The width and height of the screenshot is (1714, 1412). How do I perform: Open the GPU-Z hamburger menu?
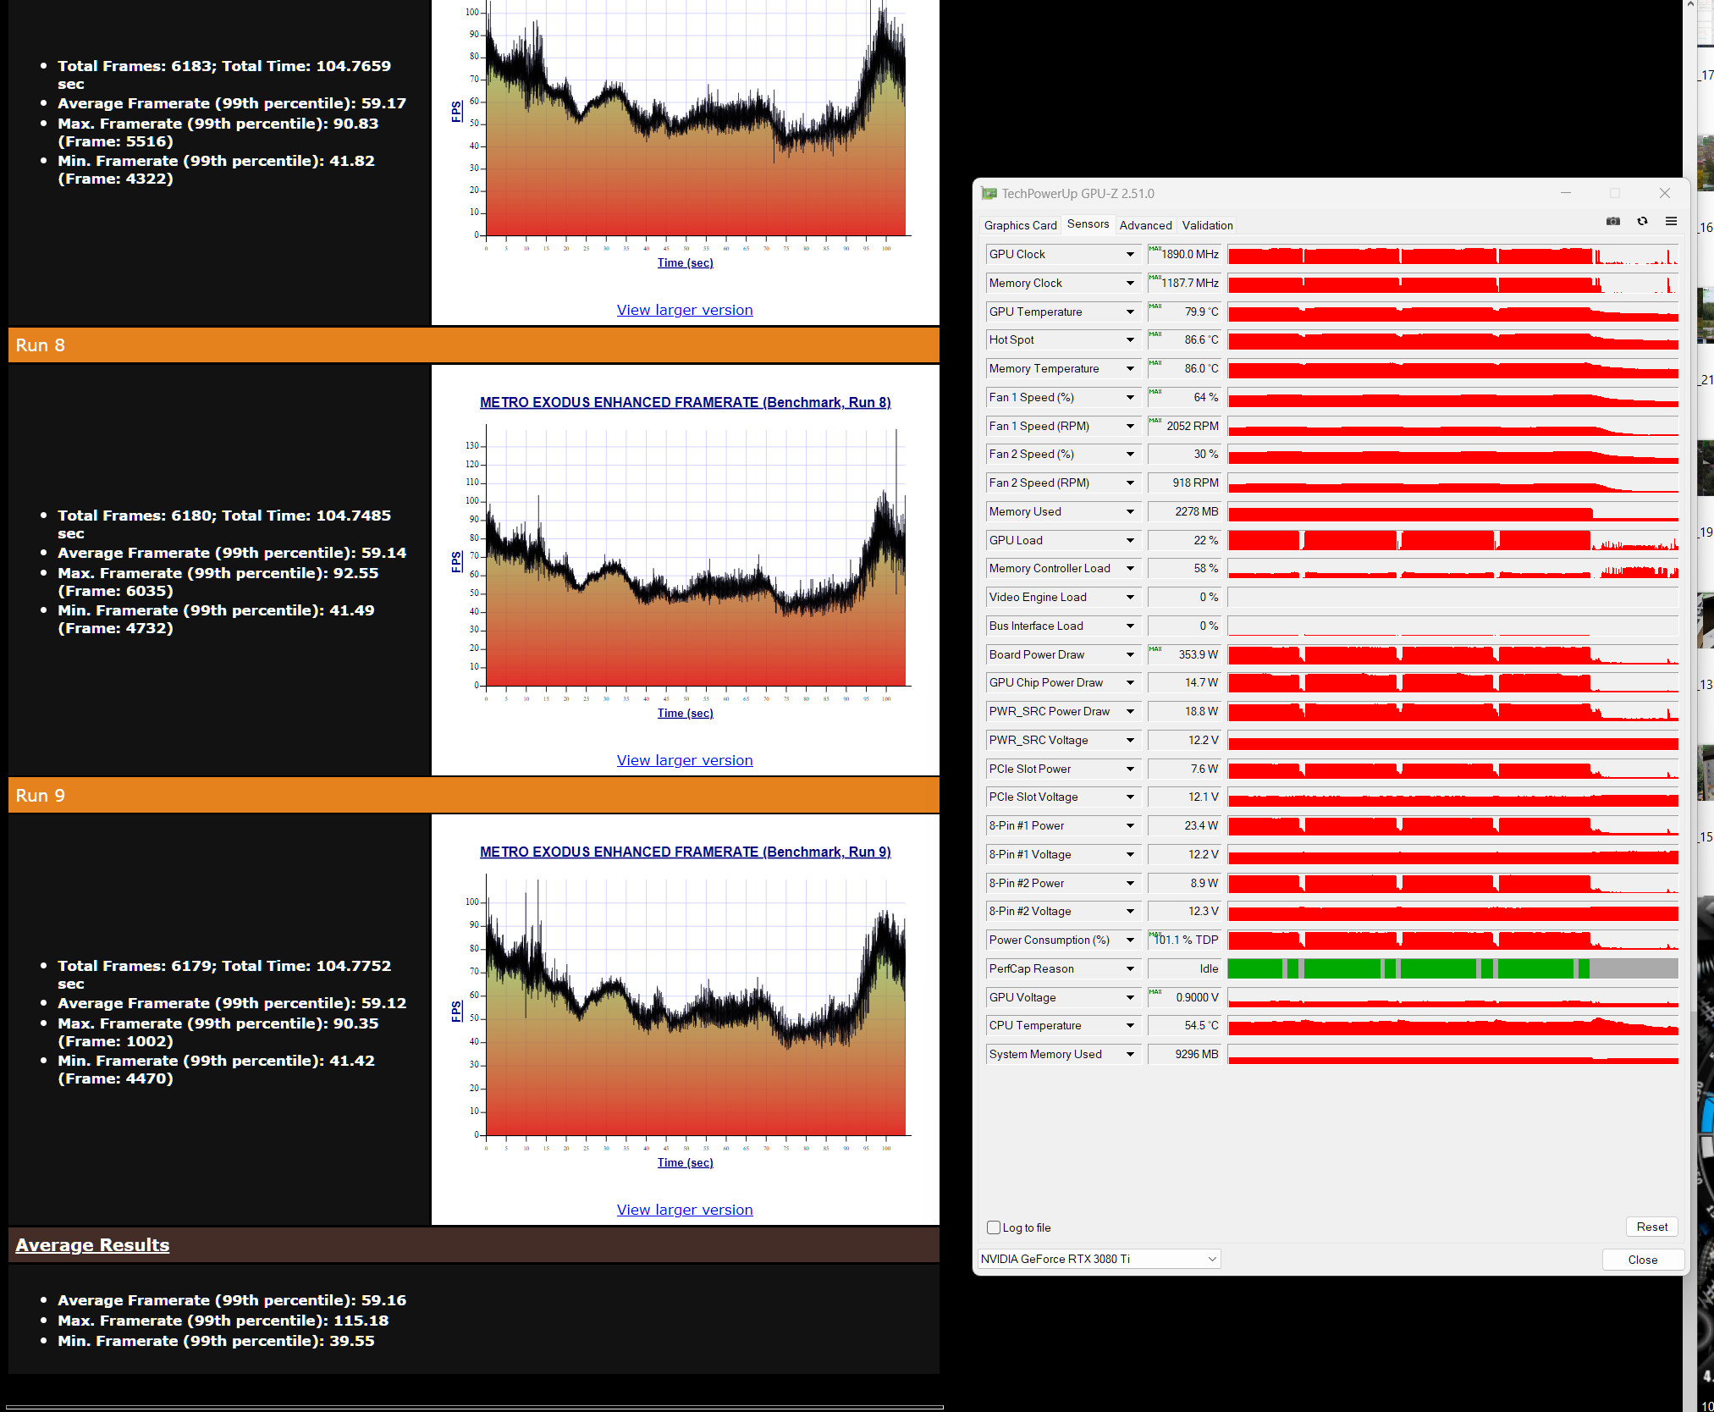click(x=1671, y=221)
